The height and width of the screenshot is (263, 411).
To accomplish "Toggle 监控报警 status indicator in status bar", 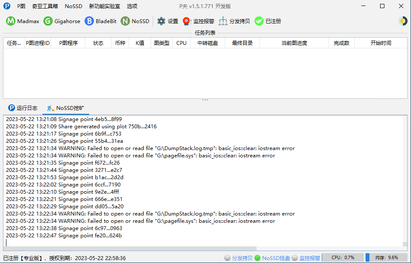I will tap(295, 258).
